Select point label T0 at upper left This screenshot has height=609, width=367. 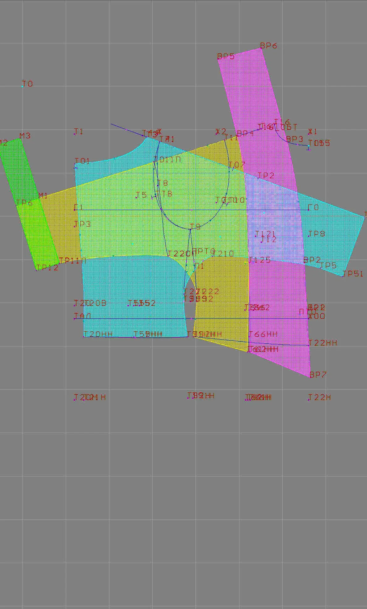[x=27, y=84]
